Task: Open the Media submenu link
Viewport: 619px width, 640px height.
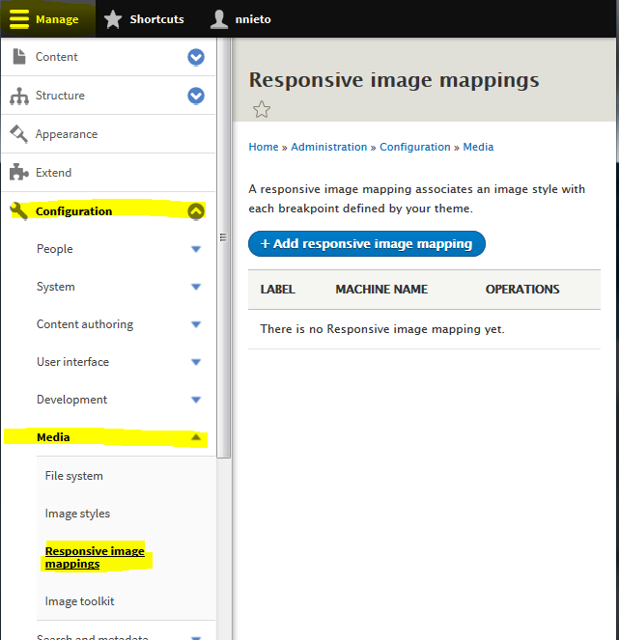Action: [x=53, y=437]
